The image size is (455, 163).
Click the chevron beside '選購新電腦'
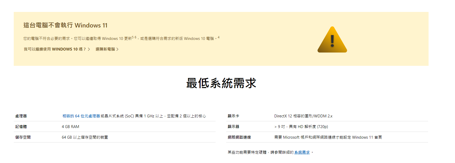[117, 49]
